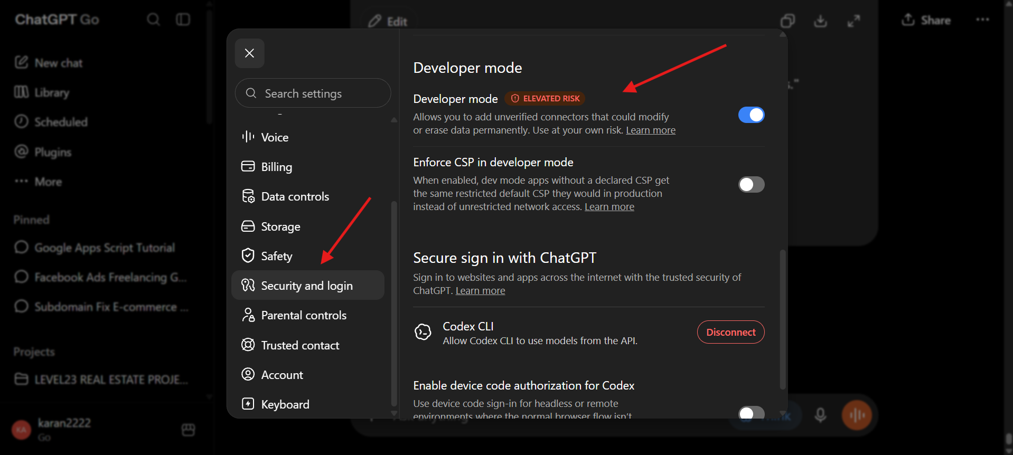Open Learn more link for Developer mode
Image resolution: width=1013 pixels, height=455 pixels.
651,130
